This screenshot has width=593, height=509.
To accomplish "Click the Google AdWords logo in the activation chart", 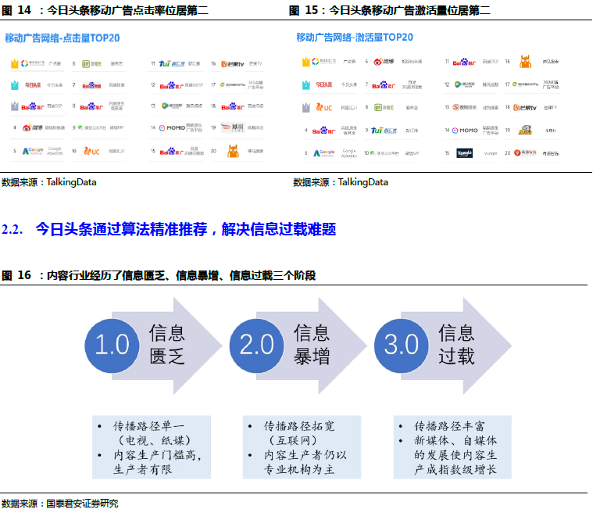I will point(324,153).
